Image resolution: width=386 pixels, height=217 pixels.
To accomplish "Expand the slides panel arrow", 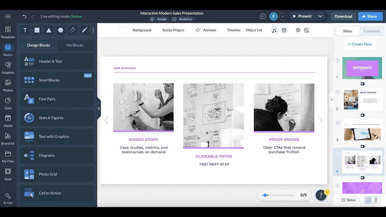I will click(x=332, y=100).
